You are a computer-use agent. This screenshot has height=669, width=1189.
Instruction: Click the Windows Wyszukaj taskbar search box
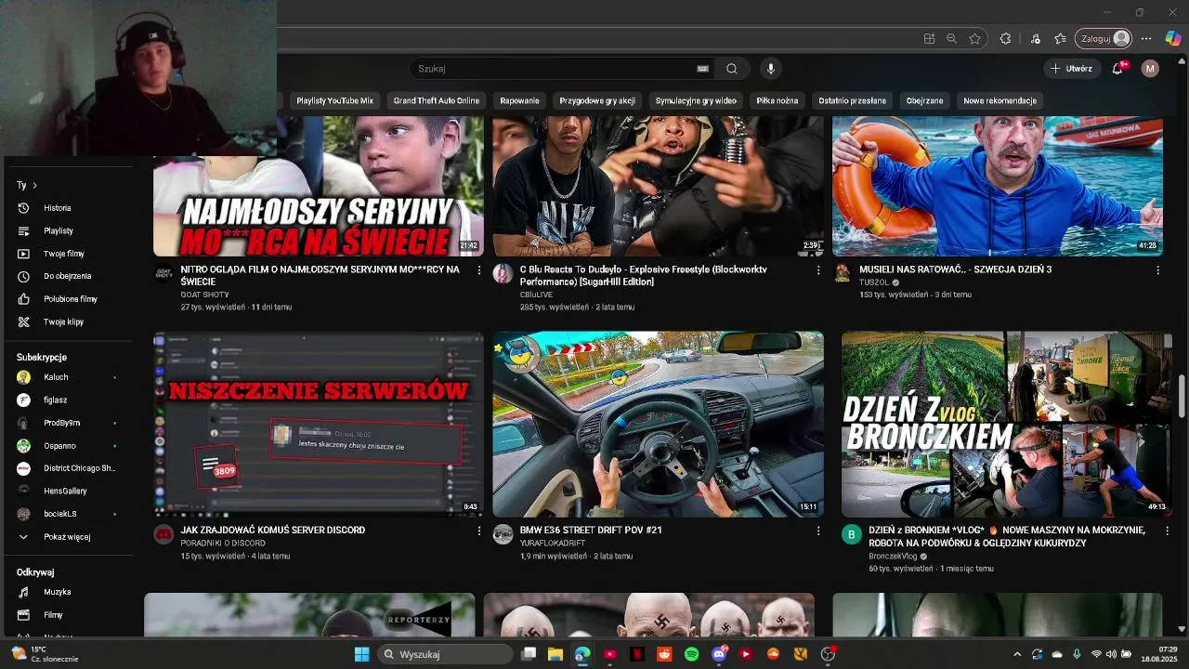446,654
